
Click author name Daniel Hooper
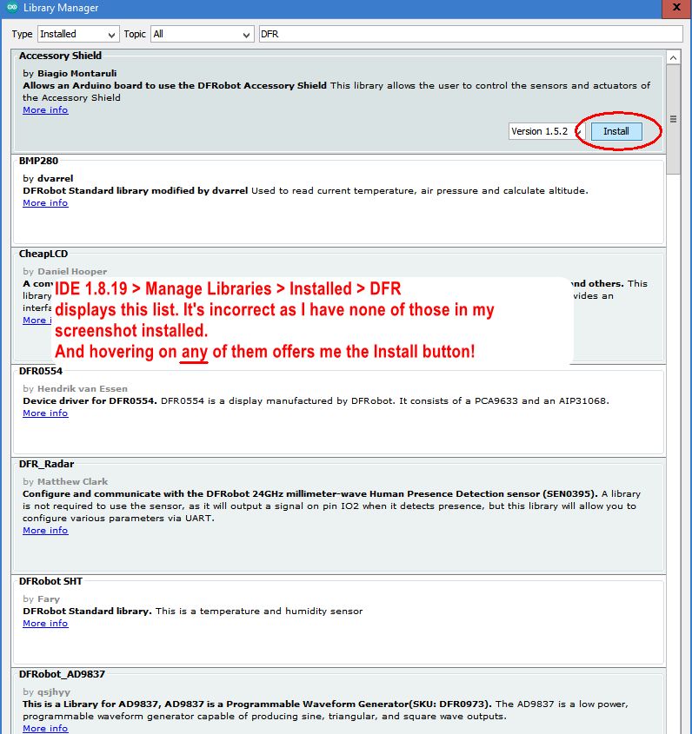click(x=72, y=272)
